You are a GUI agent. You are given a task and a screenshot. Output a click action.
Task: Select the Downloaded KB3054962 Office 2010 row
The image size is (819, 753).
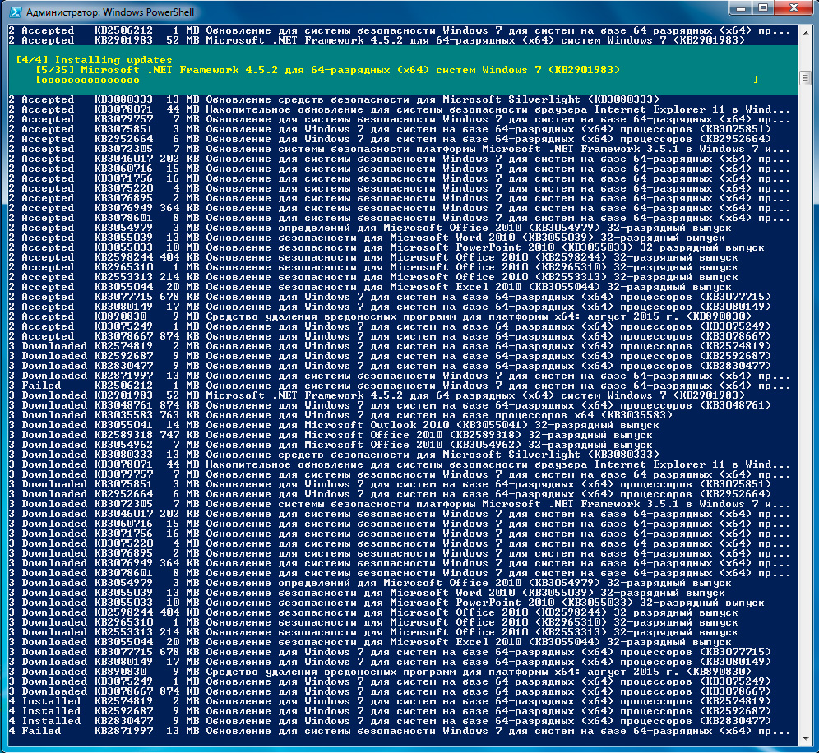tap(331, 445)
